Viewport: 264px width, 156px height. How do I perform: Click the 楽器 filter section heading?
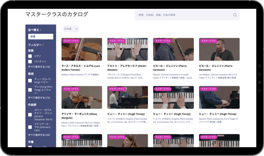31,50
